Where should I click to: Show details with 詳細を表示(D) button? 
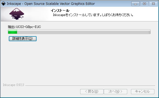click(x=23, y=39)
